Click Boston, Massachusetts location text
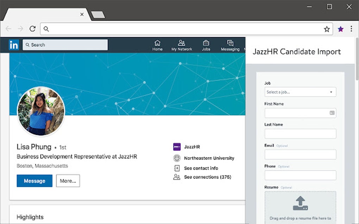 (42, 166)
